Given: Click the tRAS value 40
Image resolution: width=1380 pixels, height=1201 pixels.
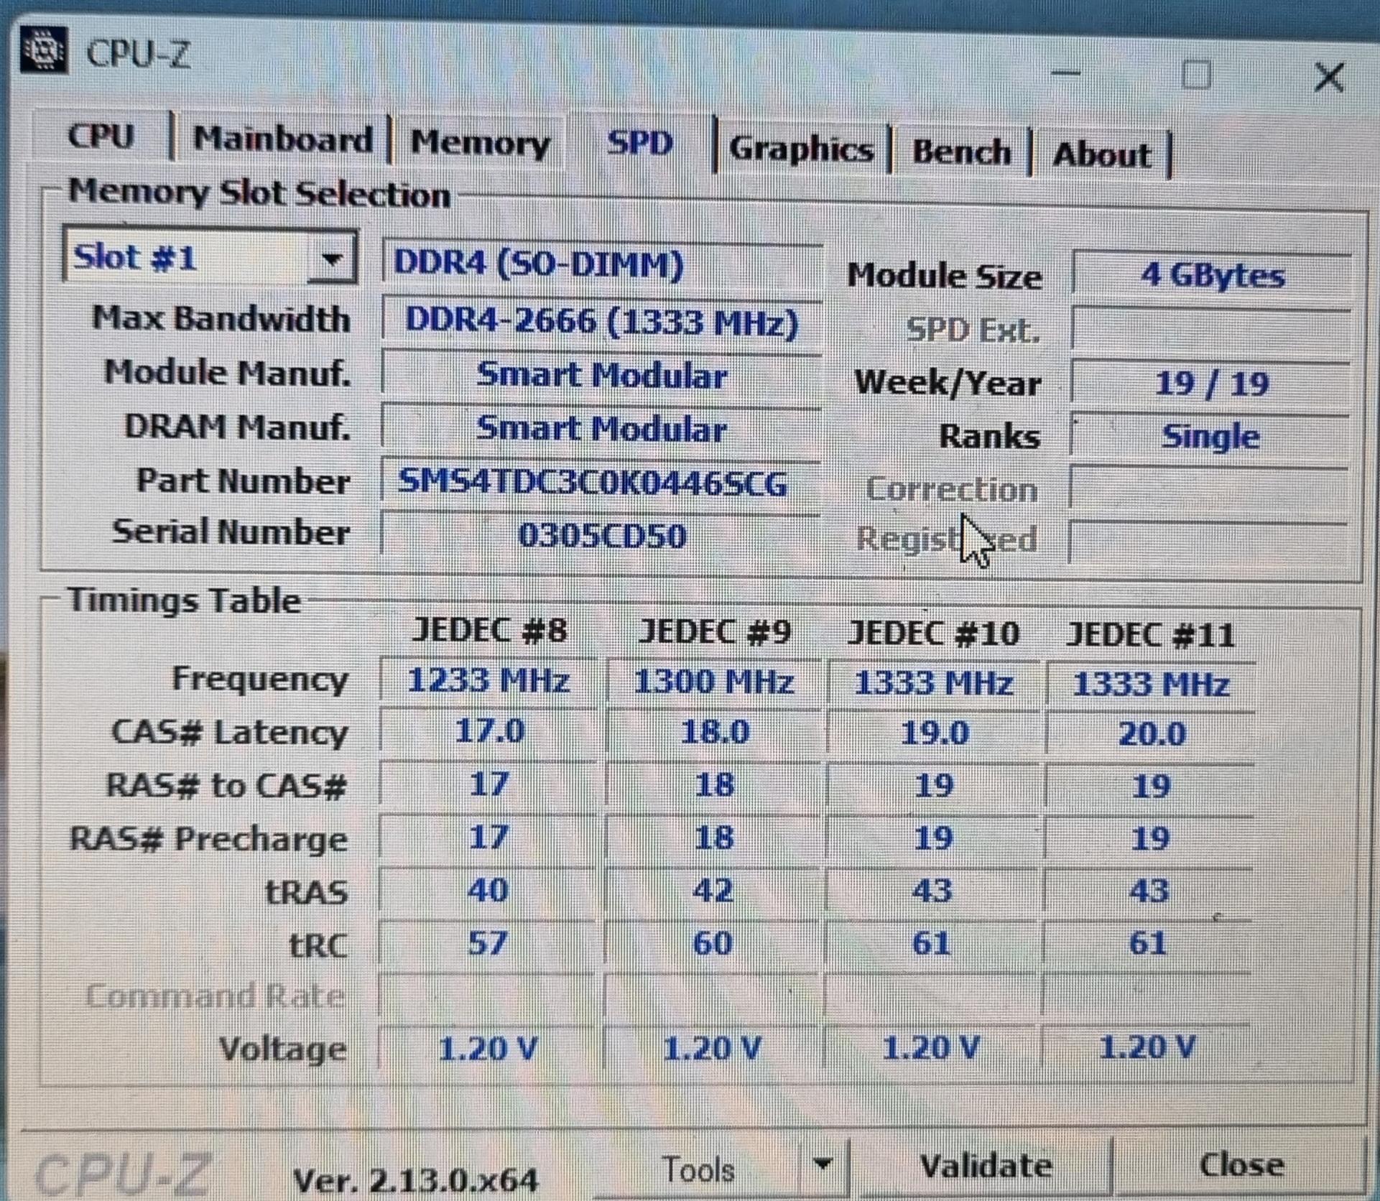Looking at the screenshot, I should pyautogui.click(x=488, y=891).
